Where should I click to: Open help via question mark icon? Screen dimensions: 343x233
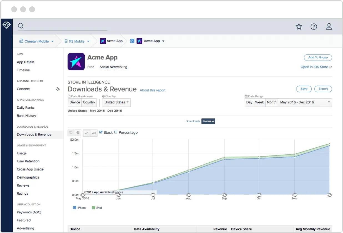(x=314, y=27)
